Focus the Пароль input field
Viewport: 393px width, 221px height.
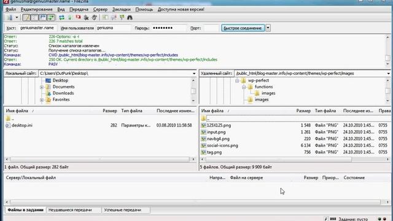pyautogui.click(x=169, y=28)
